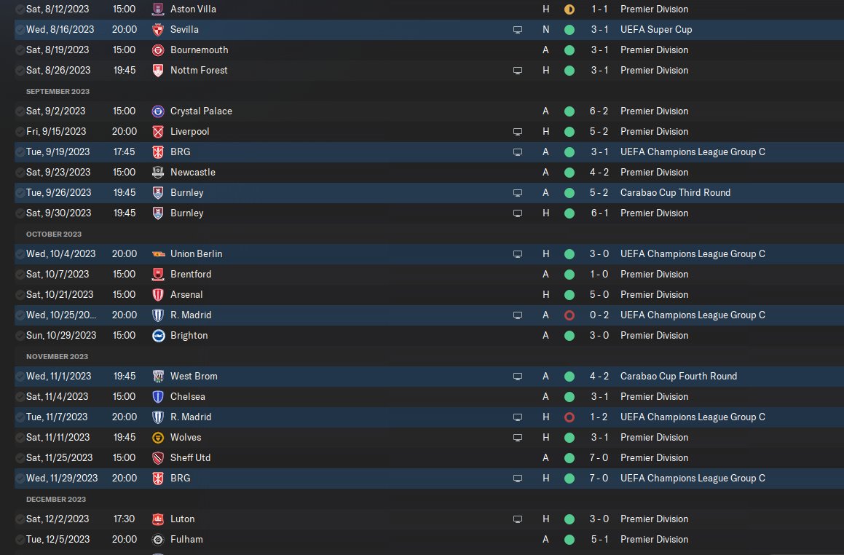Viewport: 844px width, 555px height.
Task: Click the Brighton club badge icon
Action: 158,336
